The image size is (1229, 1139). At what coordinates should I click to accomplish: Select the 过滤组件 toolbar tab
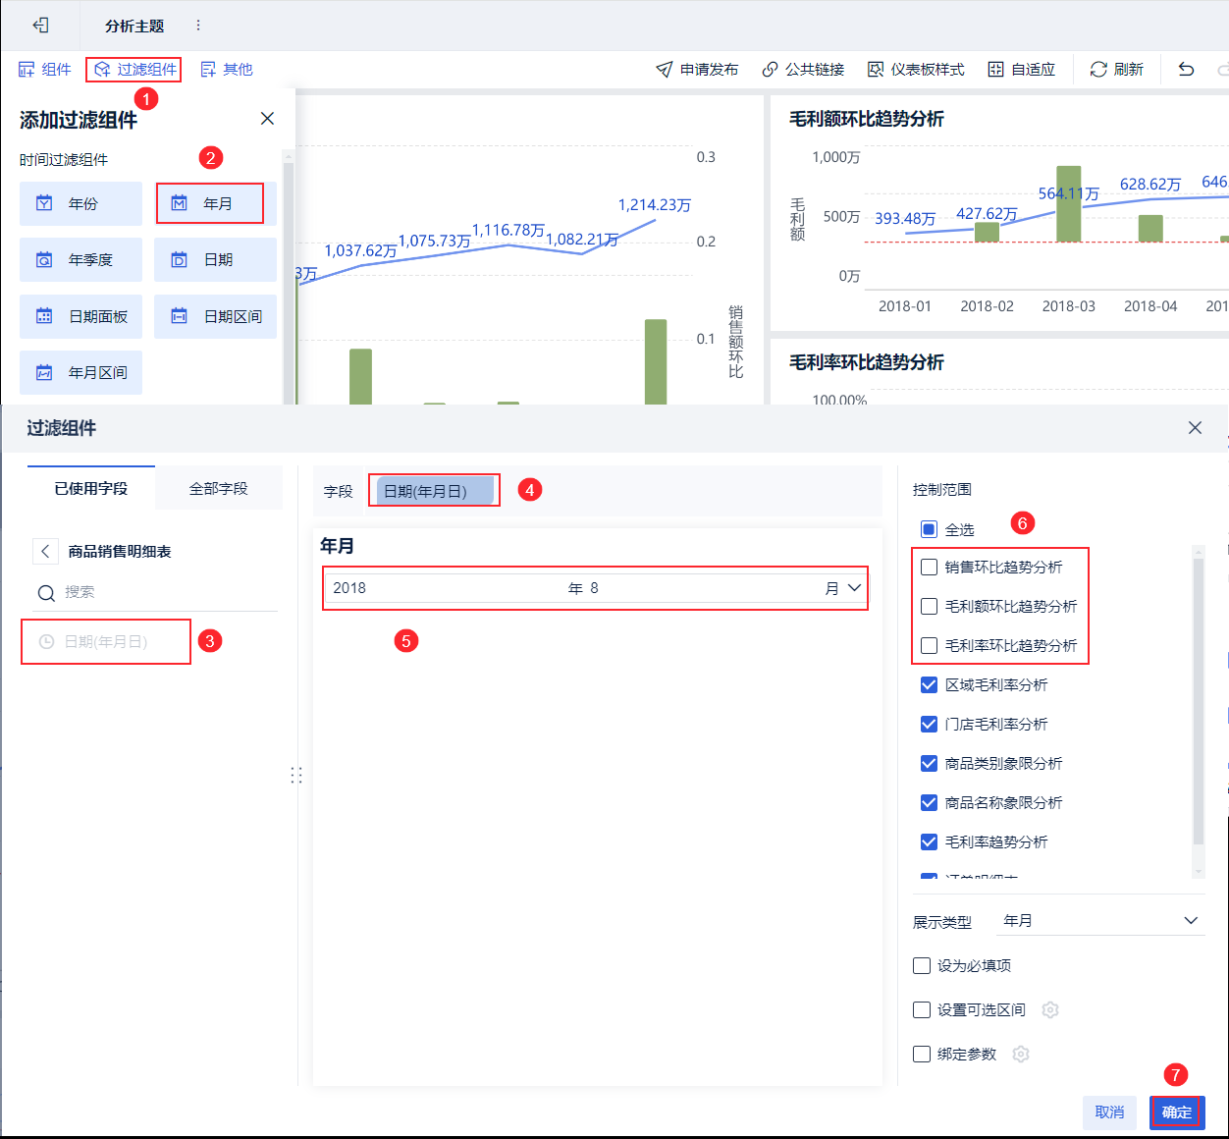pyautogui.click(x=134, y=70)
